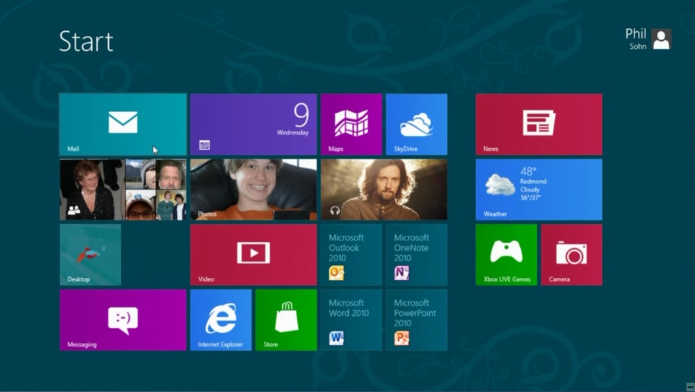The width and height of the screenshot is (695, 392).
Task: Open the Camera tile
Action: coord(571,254)
